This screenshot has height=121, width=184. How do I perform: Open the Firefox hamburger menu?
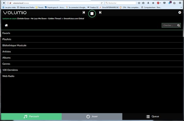[x=180, y=3]
